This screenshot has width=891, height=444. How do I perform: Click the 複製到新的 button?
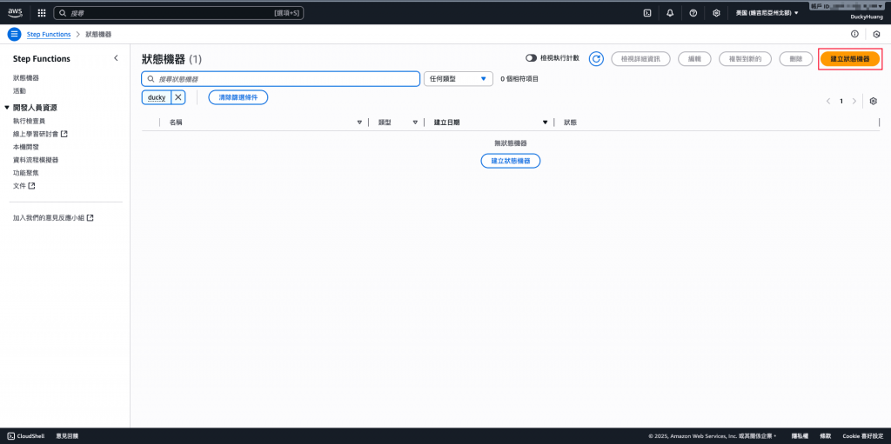(745, 58)
